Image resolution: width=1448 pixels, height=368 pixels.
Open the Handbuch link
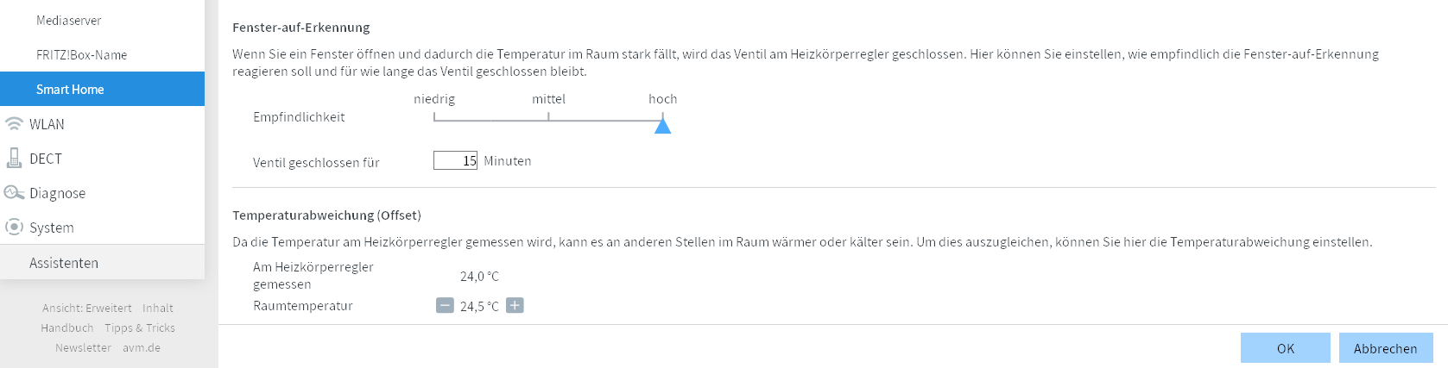(67, 328)
